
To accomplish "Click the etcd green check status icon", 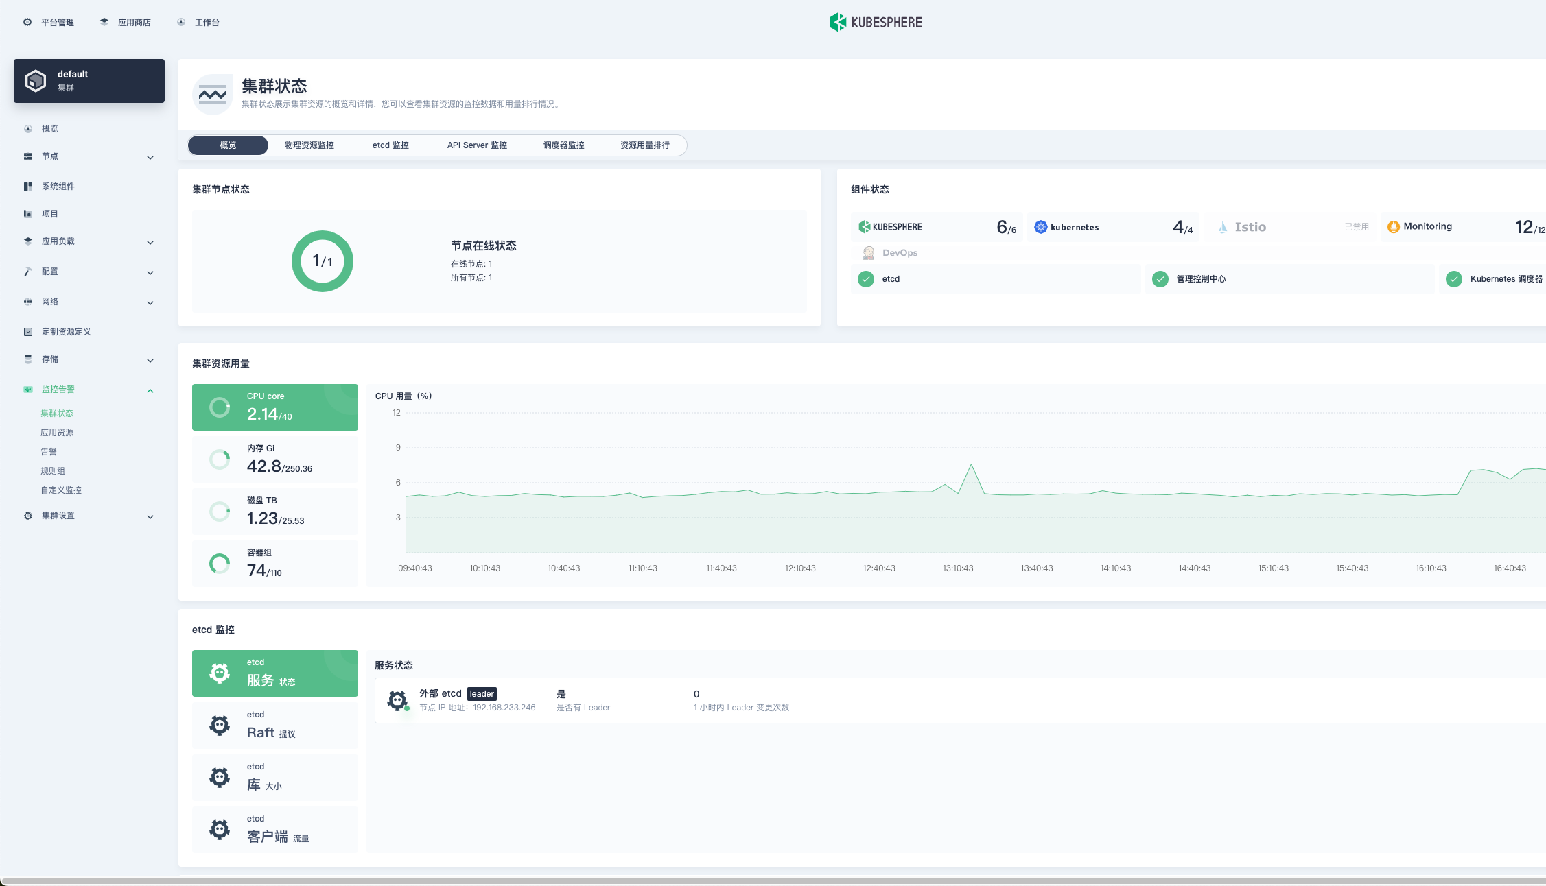I will tap(866, 279).
